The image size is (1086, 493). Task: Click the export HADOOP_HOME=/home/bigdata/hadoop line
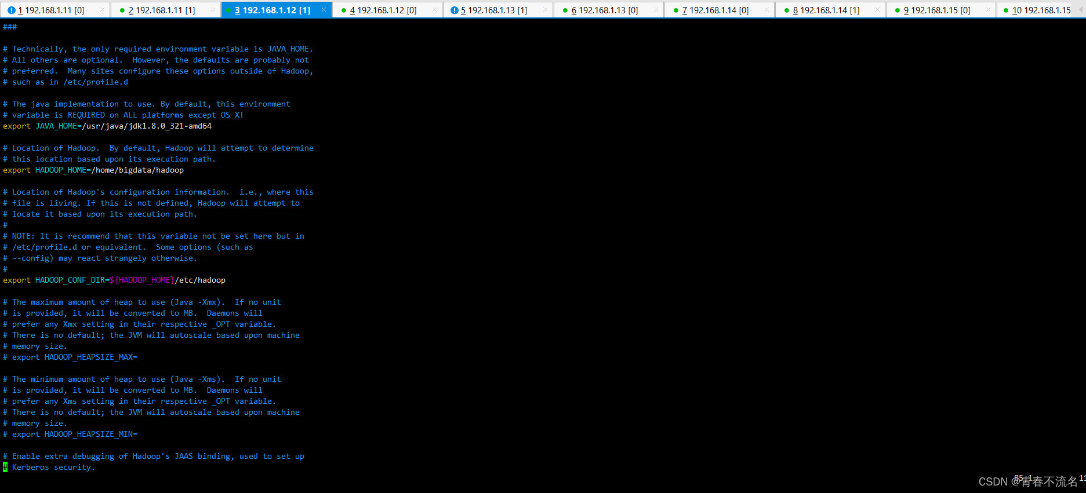[x=93, y=170]
